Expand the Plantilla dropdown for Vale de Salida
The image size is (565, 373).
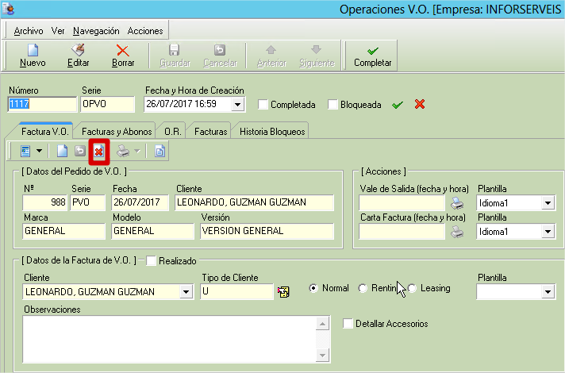547,203
